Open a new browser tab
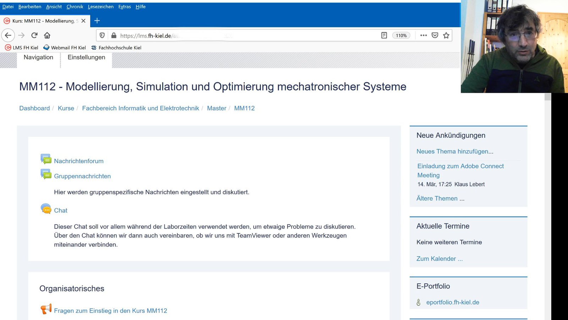This screenshot has height=320, width=568. tap(97, 21)
